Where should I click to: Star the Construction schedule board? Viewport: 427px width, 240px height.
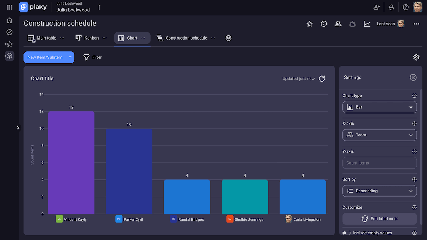309,24
